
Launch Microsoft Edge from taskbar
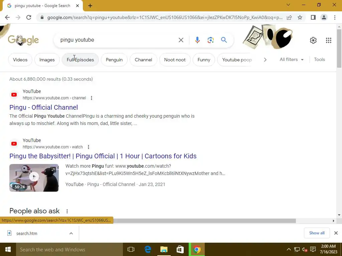pos(148,249)
